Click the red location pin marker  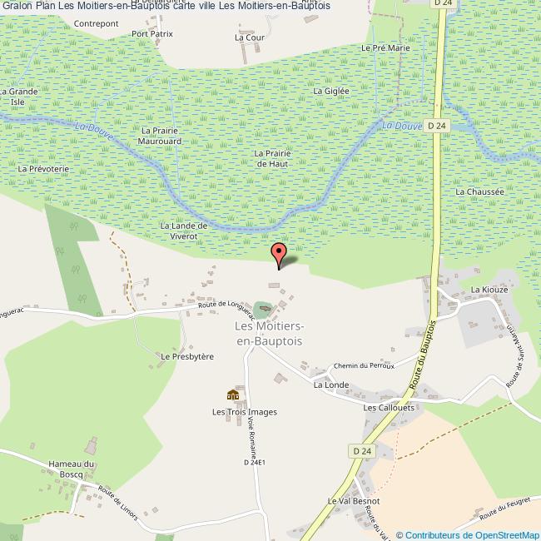click(x=279, y=256)
